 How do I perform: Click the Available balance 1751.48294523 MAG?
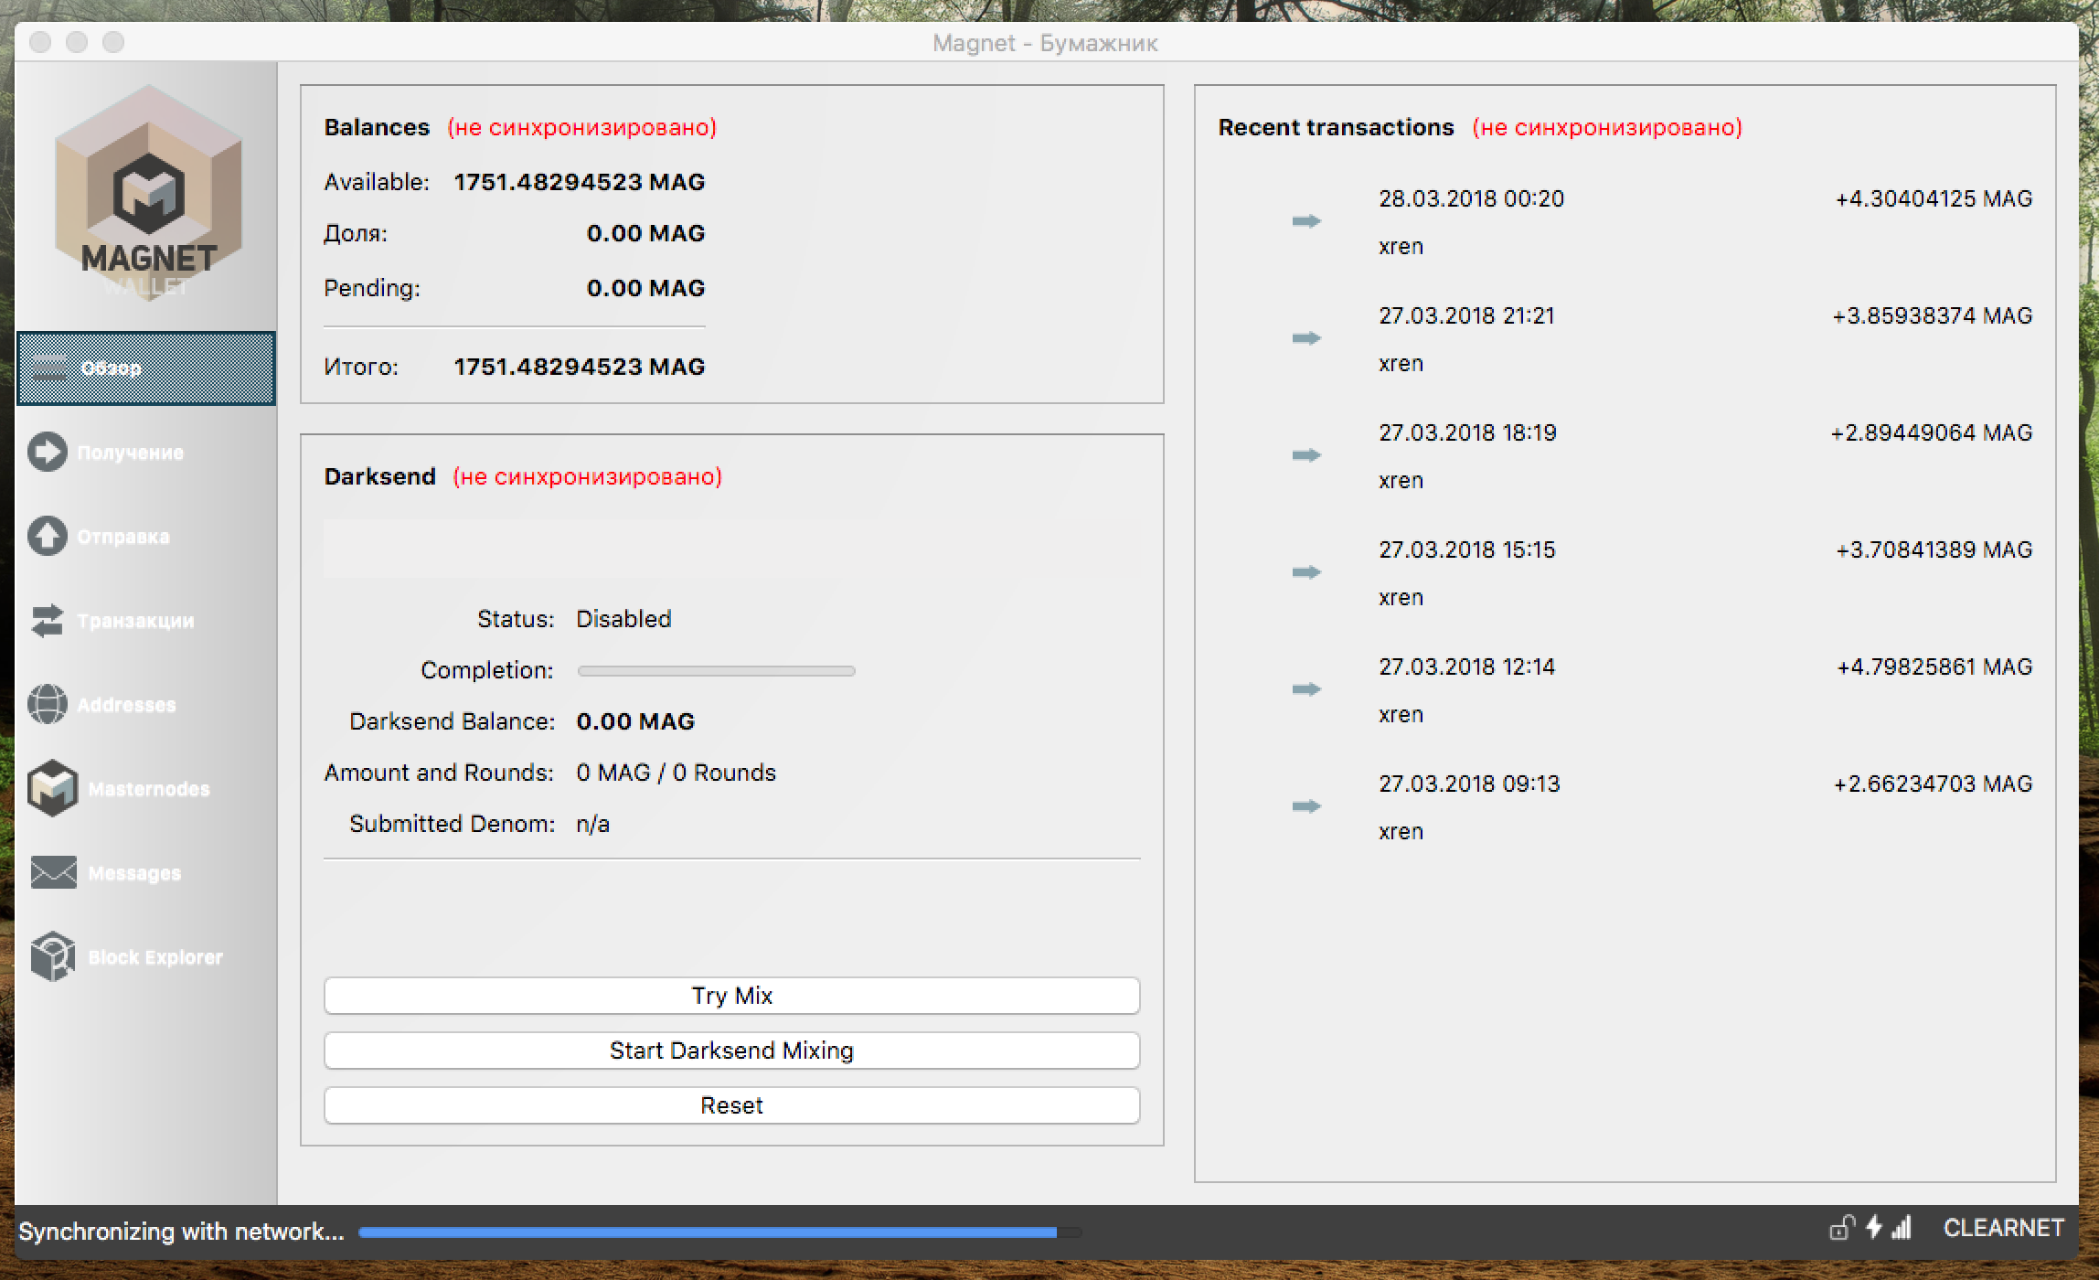tap(579, 182)
